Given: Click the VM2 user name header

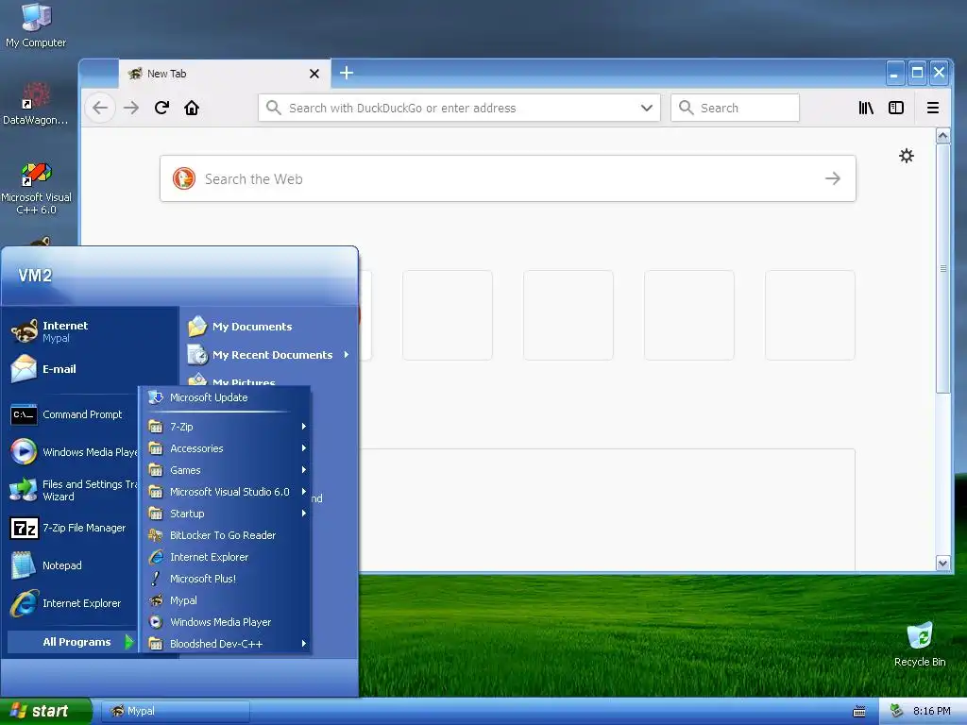Looking at the screenshot, I should (x=35, y=276).
